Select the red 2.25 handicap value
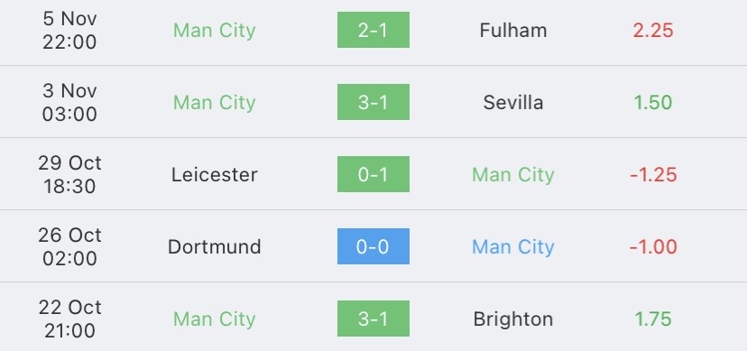 (x=653, y=31)
